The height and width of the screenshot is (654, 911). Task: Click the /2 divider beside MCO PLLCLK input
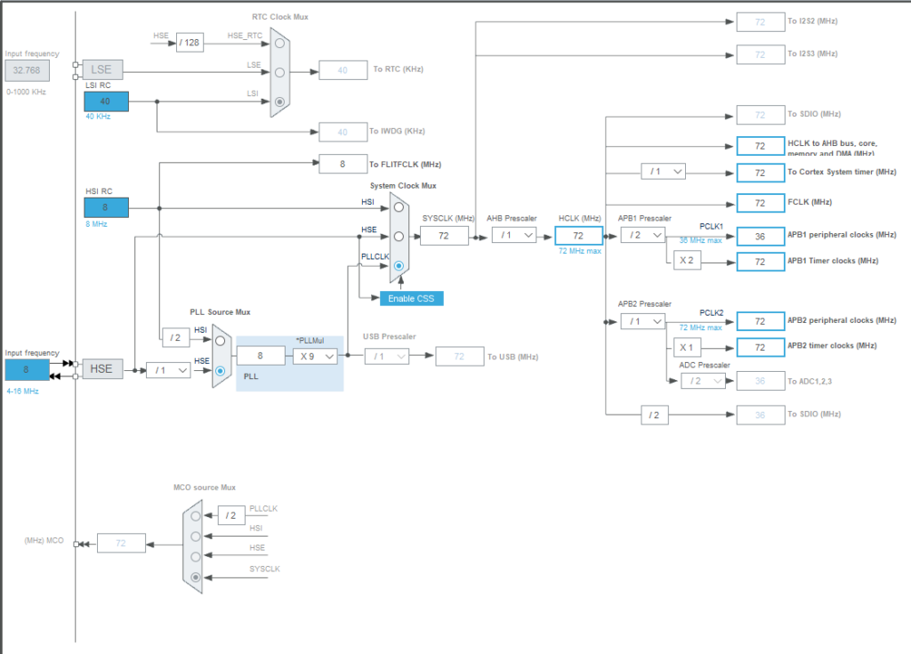coord(231,516)
